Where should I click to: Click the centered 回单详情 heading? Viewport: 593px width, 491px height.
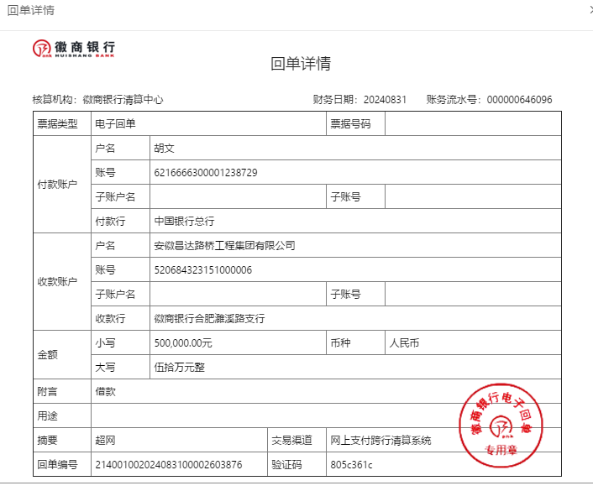click(300, 64)
